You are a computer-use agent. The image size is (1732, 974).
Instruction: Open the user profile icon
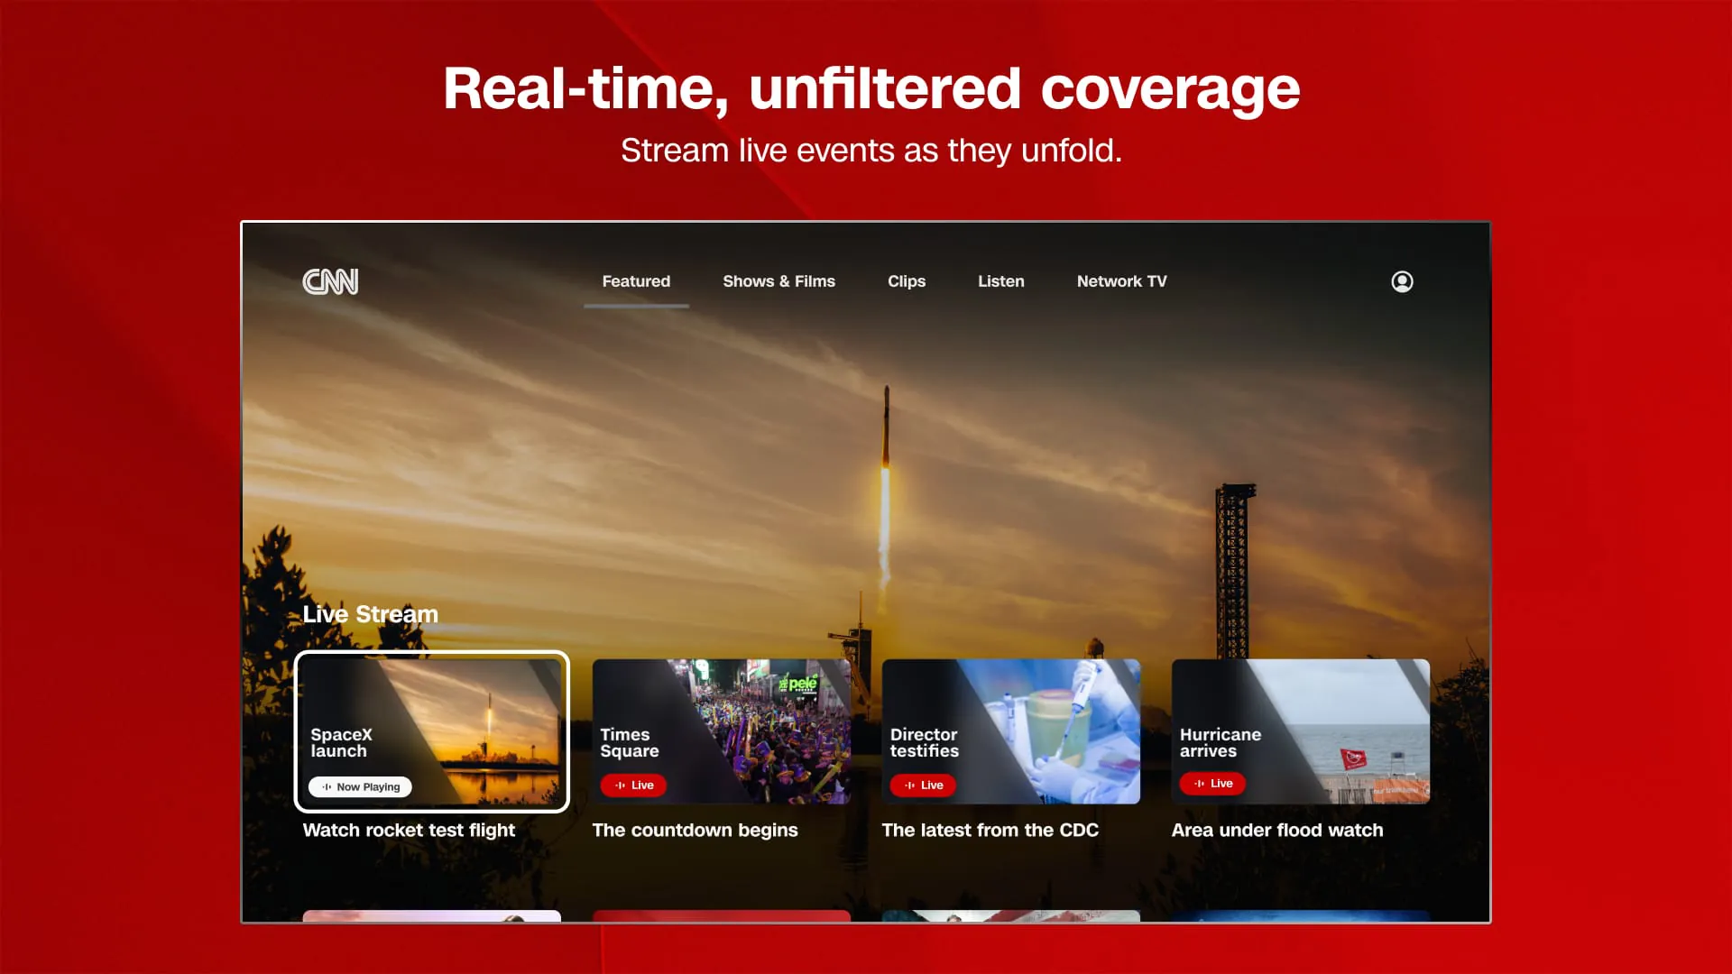1402,281
